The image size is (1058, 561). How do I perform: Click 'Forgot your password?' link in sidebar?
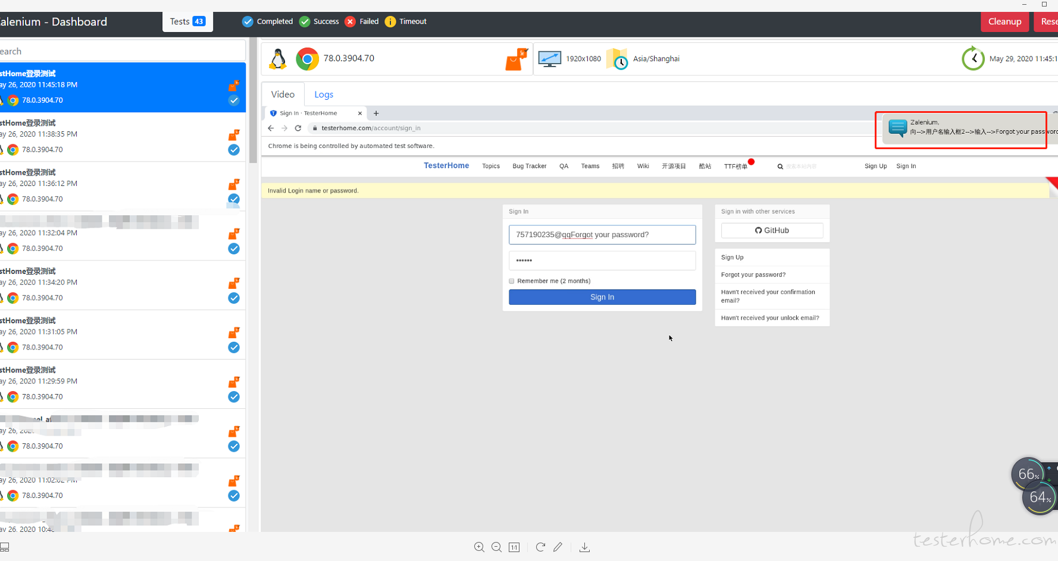click(x=753, y=275)
